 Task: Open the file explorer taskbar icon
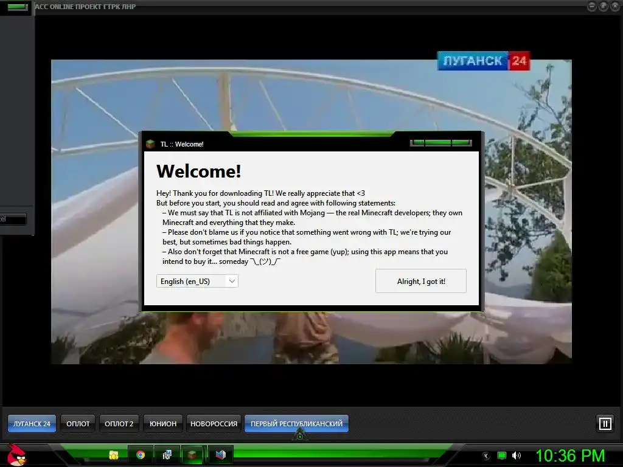tap(114, 455)
